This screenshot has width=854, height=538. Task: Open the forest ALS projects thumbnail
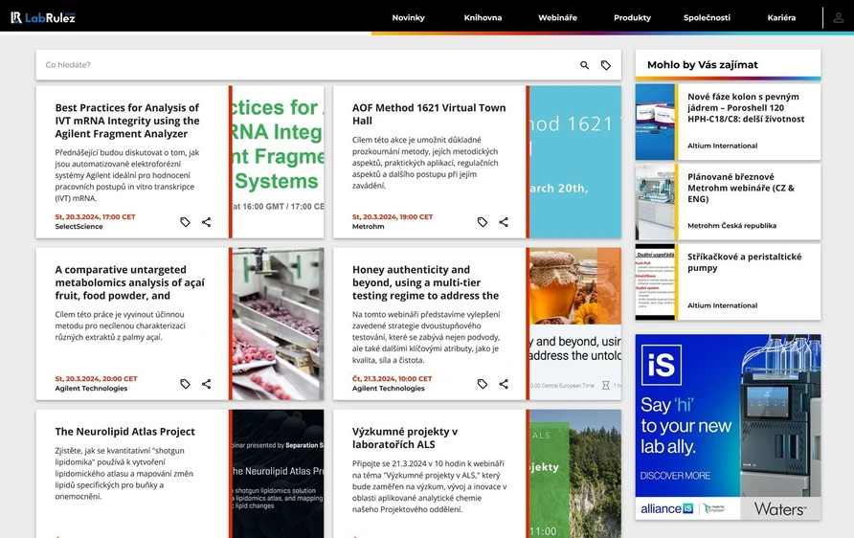tap(575, 474)
